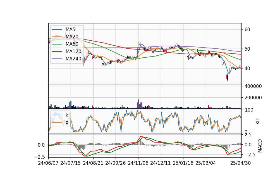268x192 pixels.
Task: Click the MA60 legend label
Action: [72, 44]
